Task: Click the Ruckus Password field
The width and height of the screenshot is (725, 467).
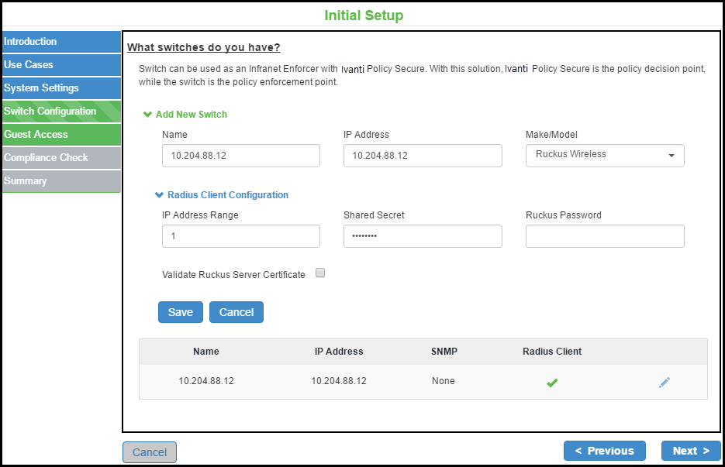Action: pos(605,236)
